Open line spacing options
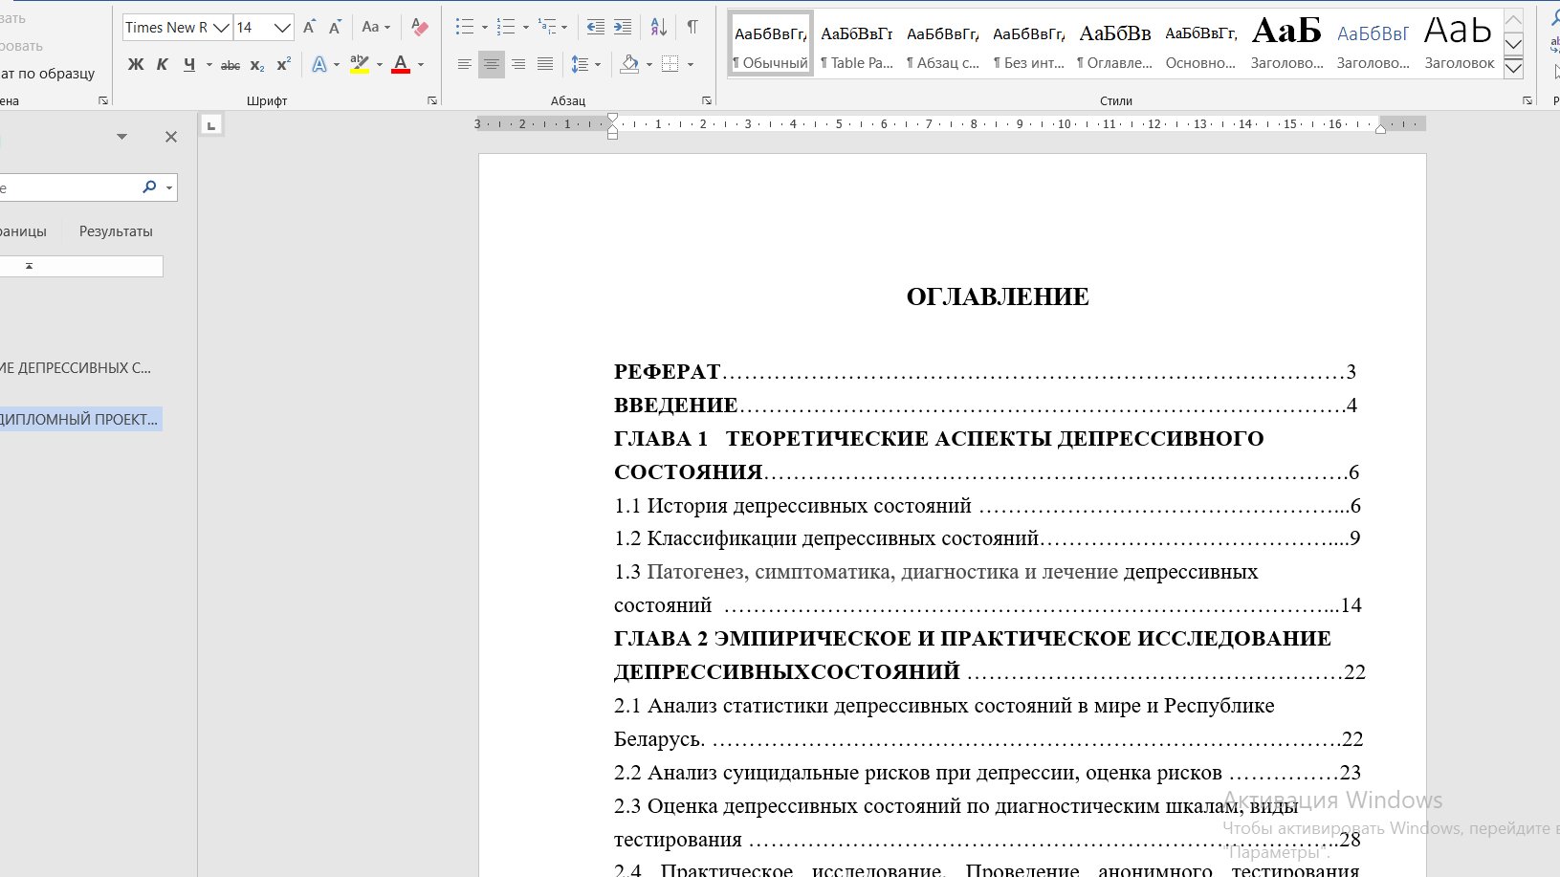This screenshot has width=1560, height=877. 585,64
